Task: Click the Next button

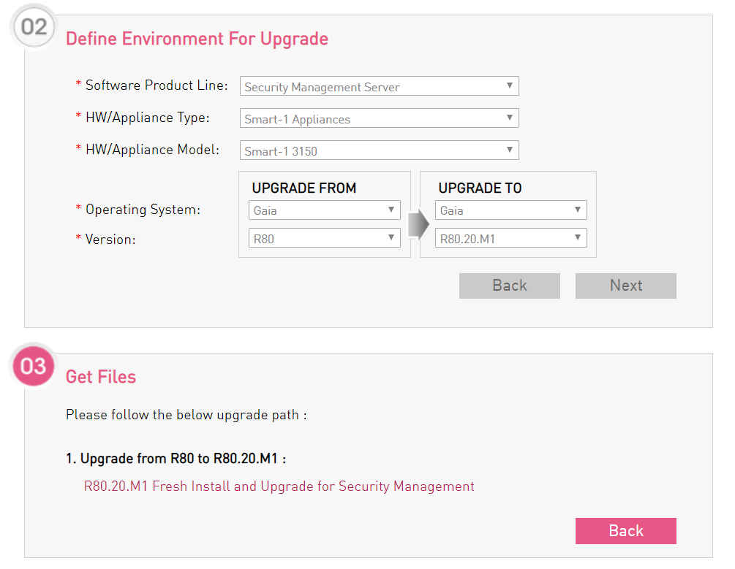Action: point(626,286)
